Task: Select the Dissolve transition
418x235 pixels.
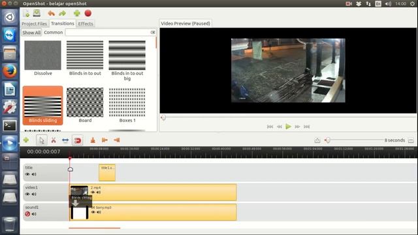Action: (43, 58)
